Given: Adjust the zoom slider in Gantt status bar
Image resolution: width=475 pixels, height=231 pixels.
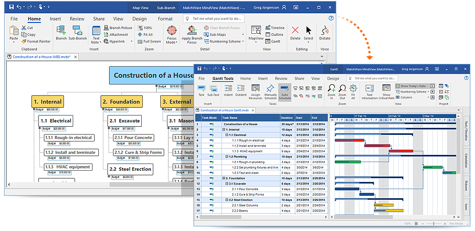Looking at the screenshot, I should pos(433,223).
